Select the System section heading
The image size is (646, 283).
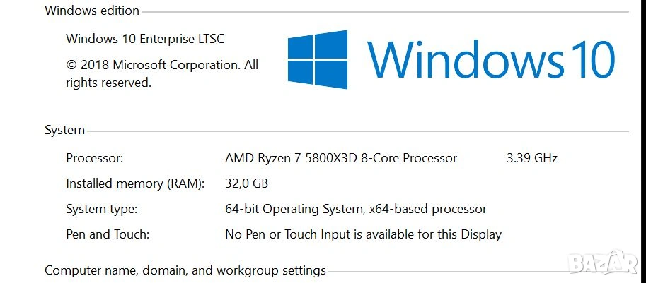tap(64, 130)
